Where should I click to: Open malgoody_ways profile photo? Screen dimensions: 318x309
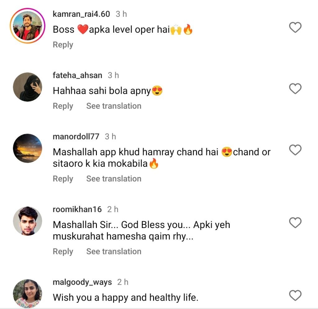click(x=28, y=293)
